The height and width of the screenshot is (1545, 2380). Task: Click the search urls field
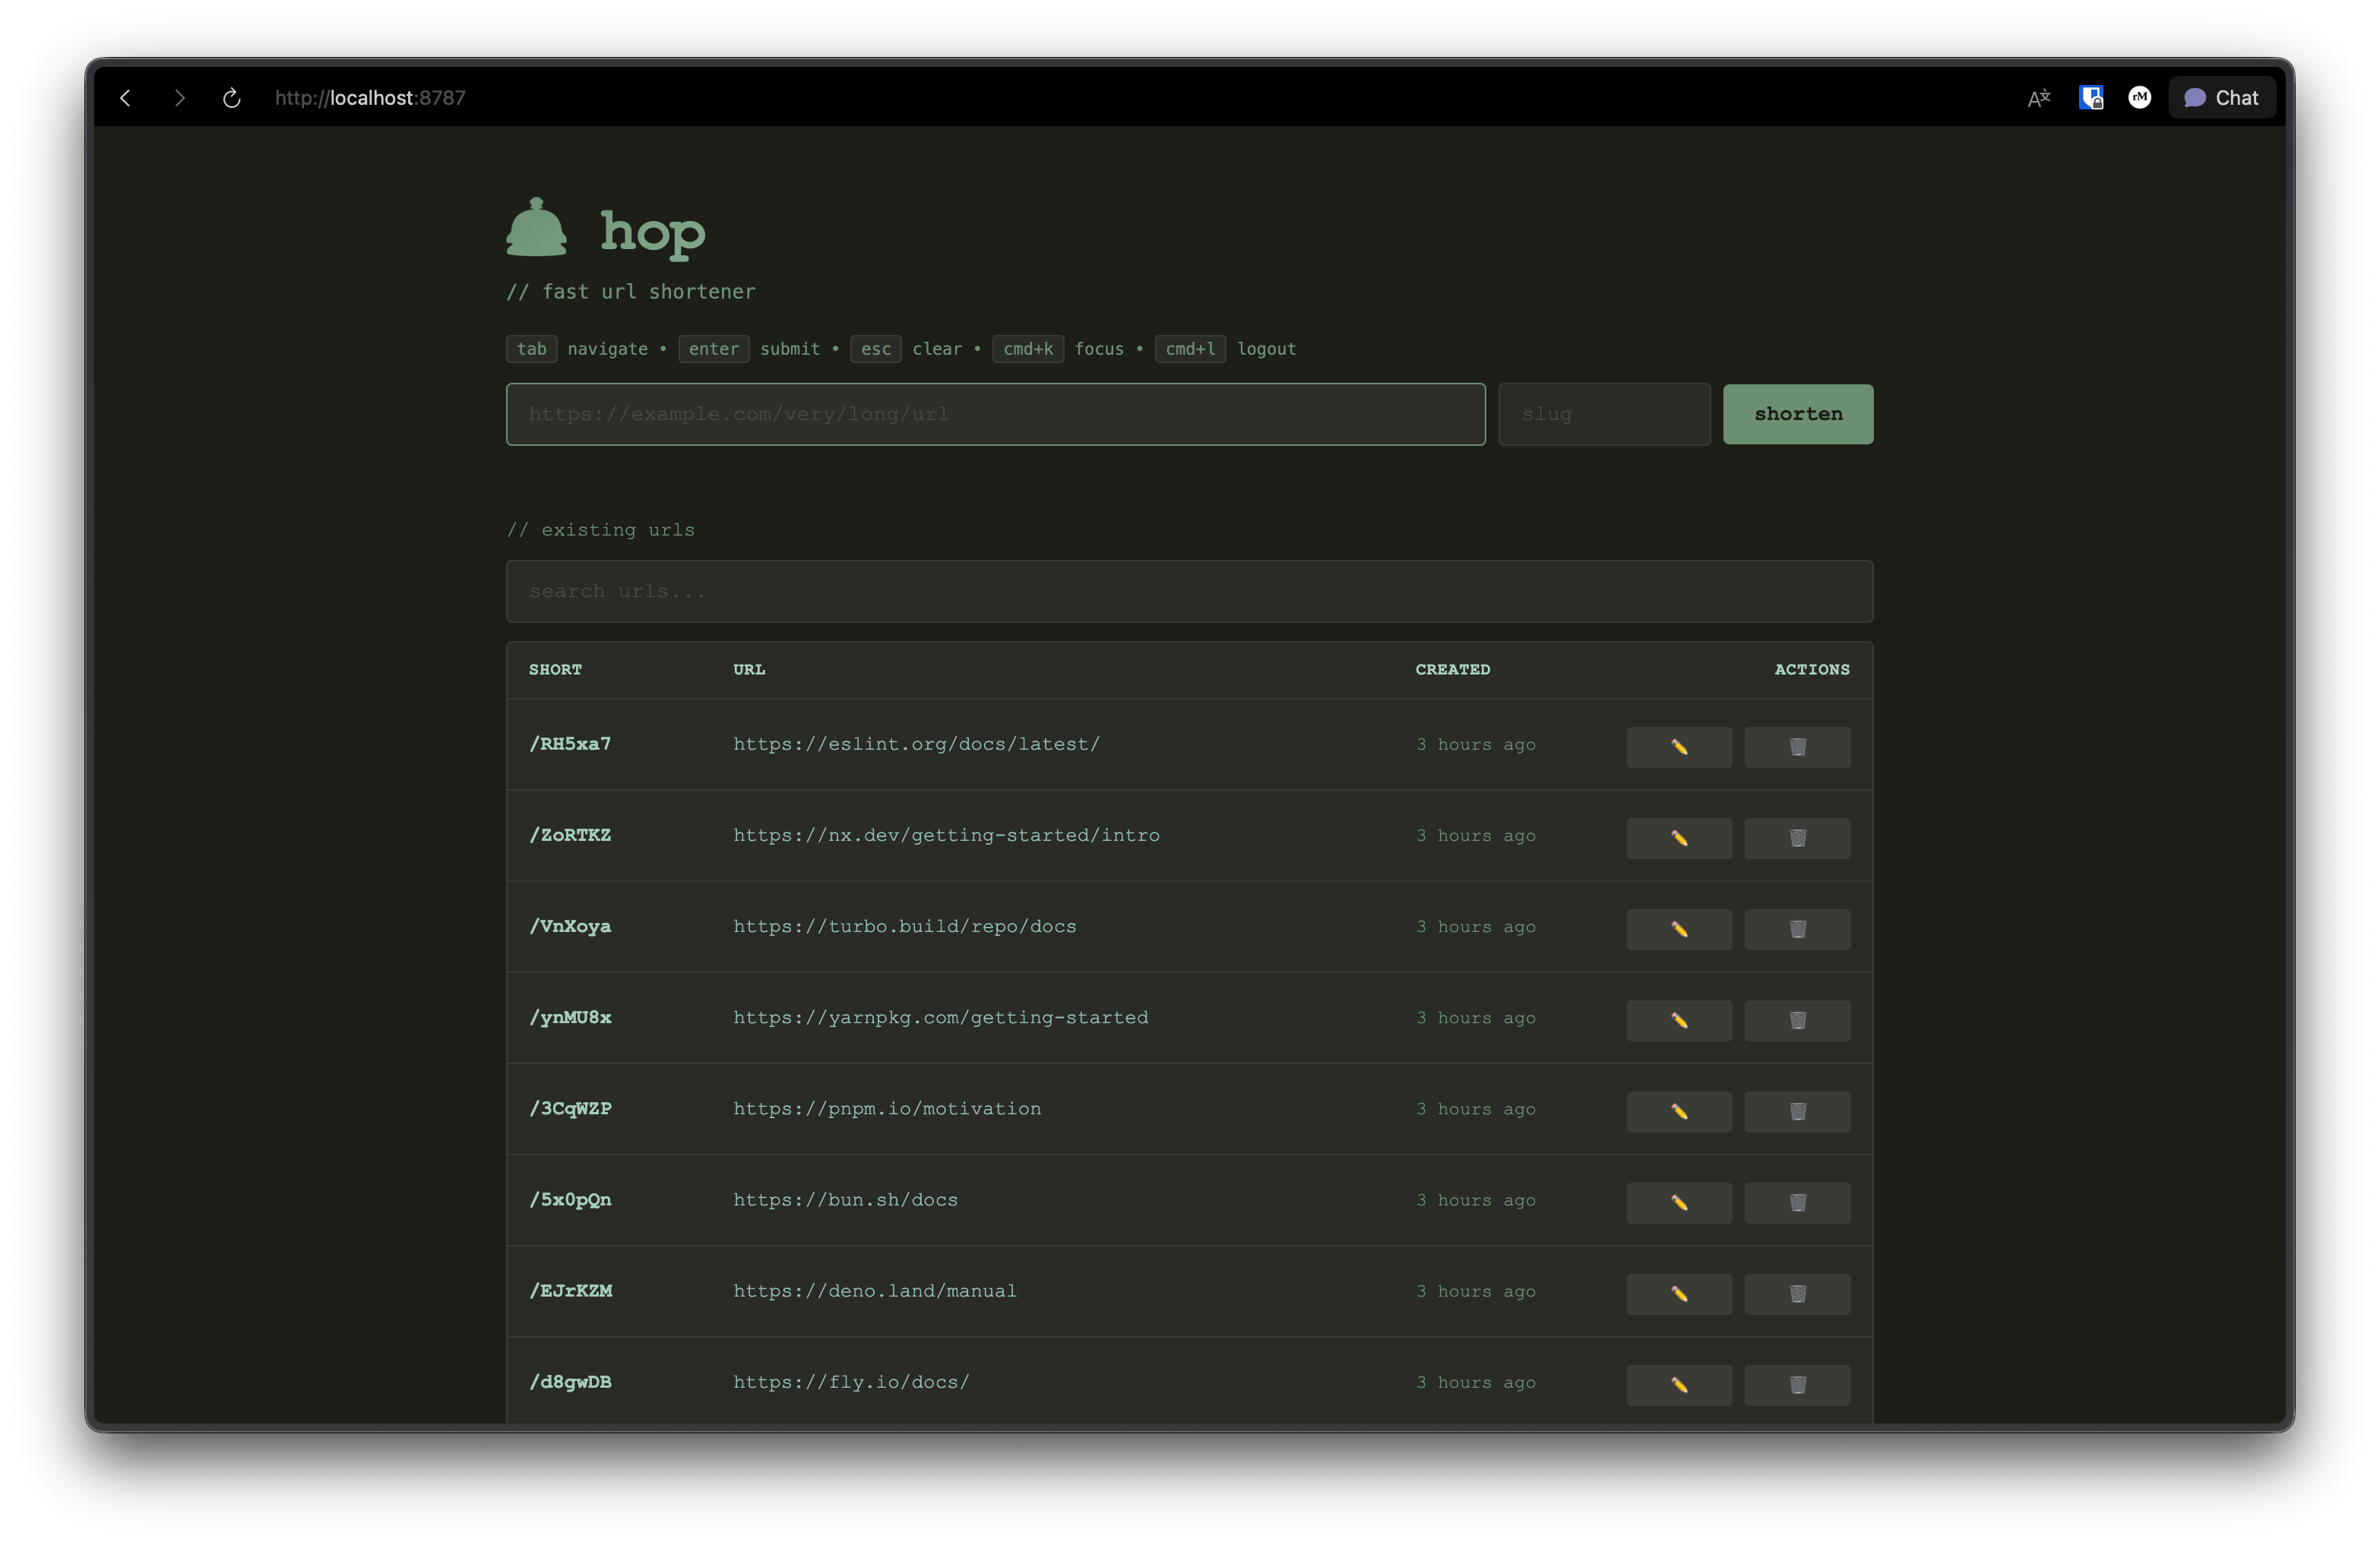point(1189,591)
